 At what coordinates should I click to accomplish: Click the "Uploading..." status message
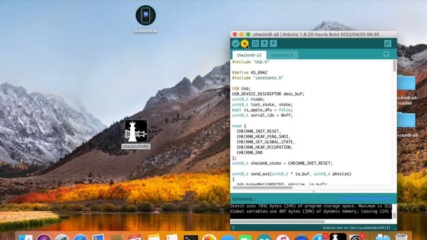coord(243,199)
